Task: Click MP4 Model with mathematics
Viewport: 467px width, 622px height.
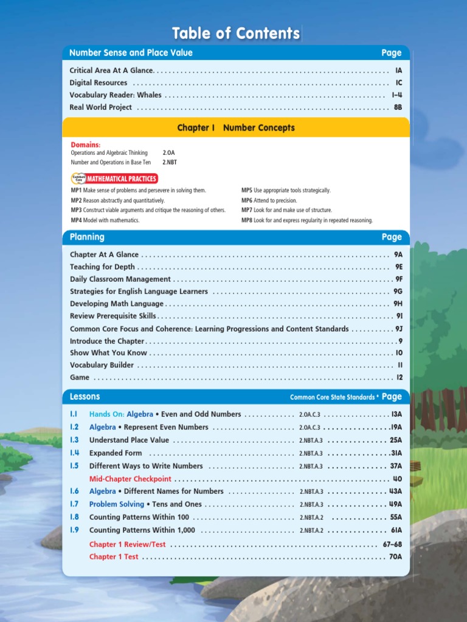Action: click(105, 220)
